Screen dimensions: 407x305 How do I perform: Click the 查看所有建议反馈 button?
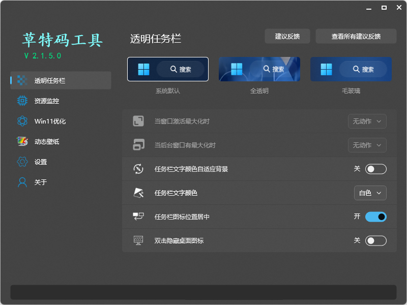point(356,36)
